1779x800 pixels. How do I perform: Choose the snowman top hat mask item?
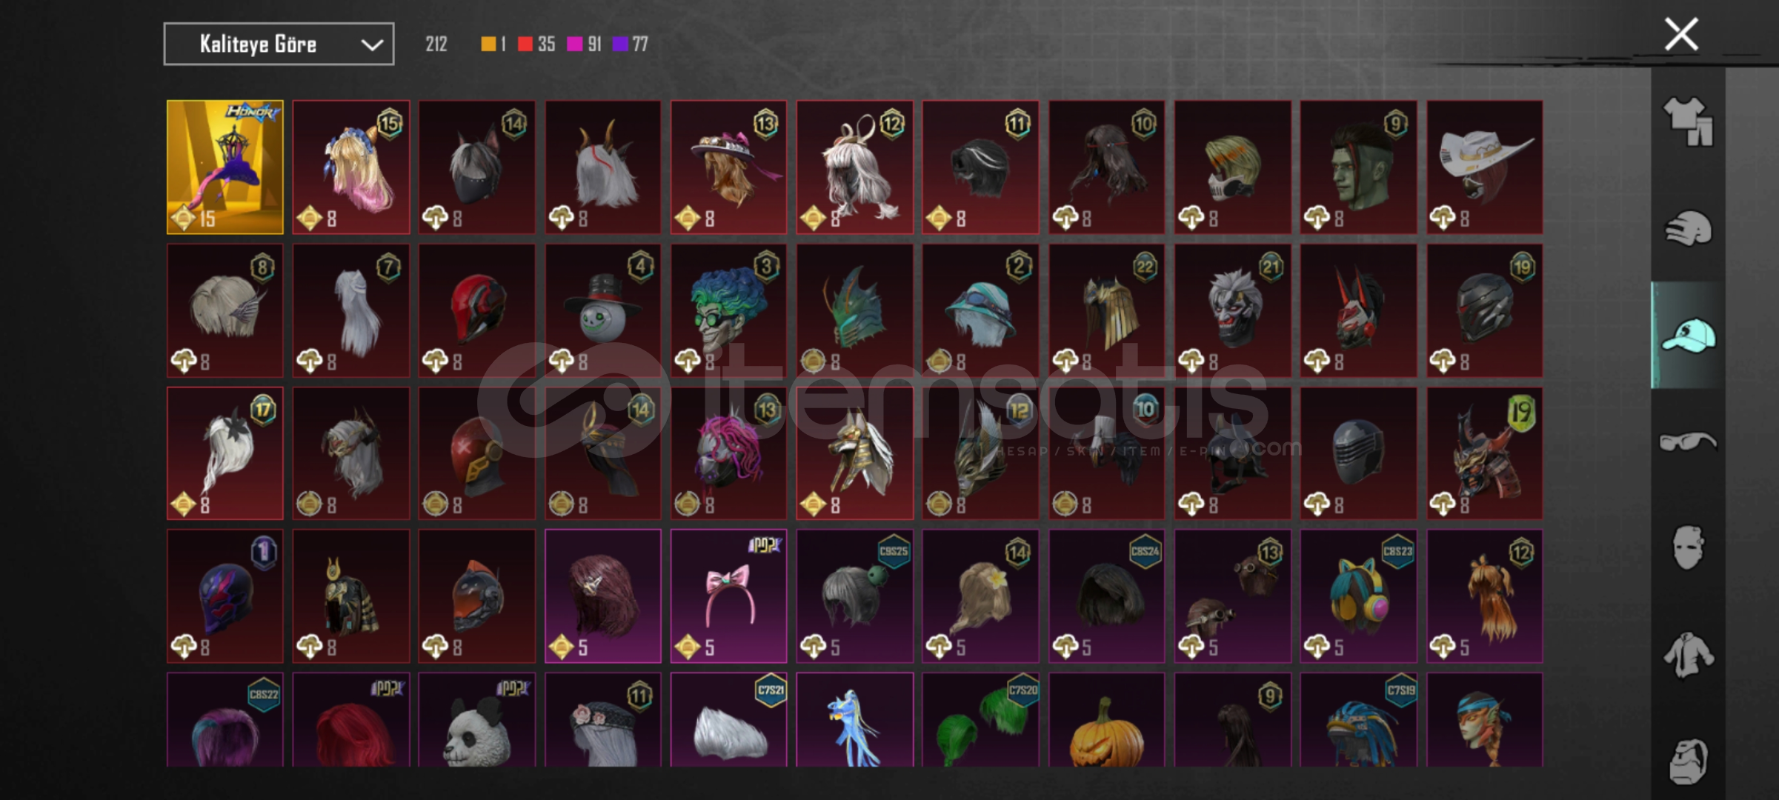[603, 310]
